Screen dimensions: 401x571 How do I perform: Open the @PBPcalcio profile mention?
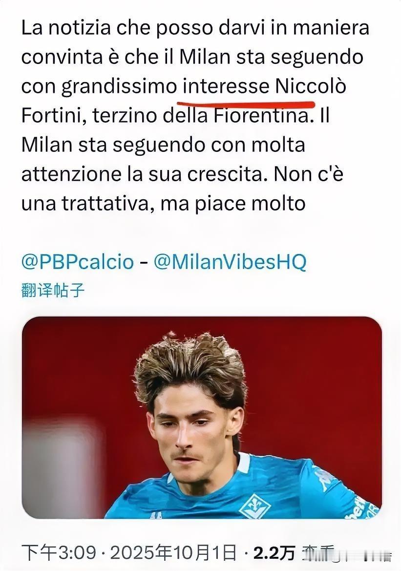click(x=77, y=262)
